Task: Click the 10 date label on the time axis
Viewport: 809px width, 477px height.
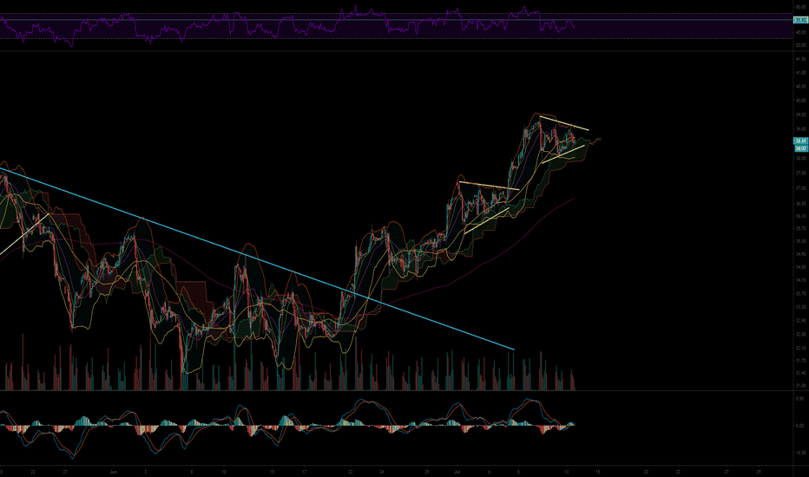Action: (223, 471)
